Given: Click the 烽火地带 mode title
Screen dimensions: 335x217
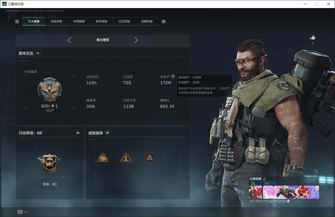Looking at the screenshot, I should coord(103,40).
